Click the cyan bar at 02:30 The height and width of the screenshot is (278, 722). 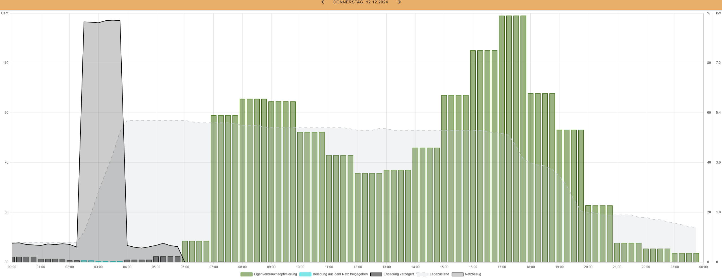[84, 261]
